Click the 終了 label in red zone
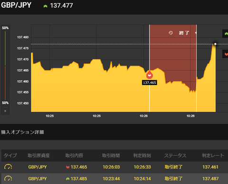This screenshot has width=228, height=184. click(x=184, y=33)
